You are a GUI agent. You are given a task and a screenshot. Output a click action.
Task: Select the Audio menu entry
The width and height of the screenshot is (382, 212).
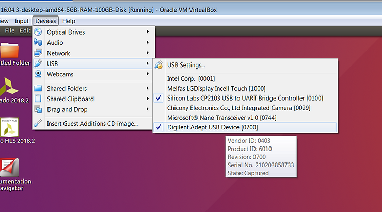click(x=93, y=42)
